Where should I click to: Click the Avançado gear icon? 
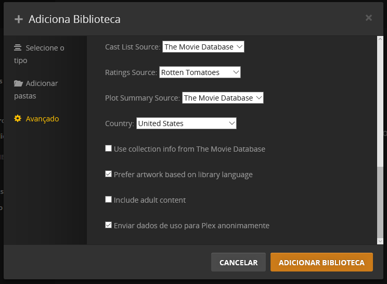[18, 119]
